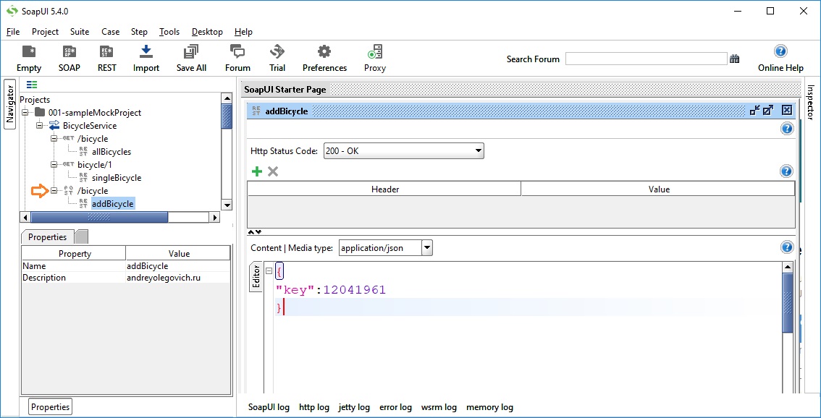821x418 pixels.
Task: Click navigator tree horizontal scrollbar thumb
Action: [x=99, y=217]
